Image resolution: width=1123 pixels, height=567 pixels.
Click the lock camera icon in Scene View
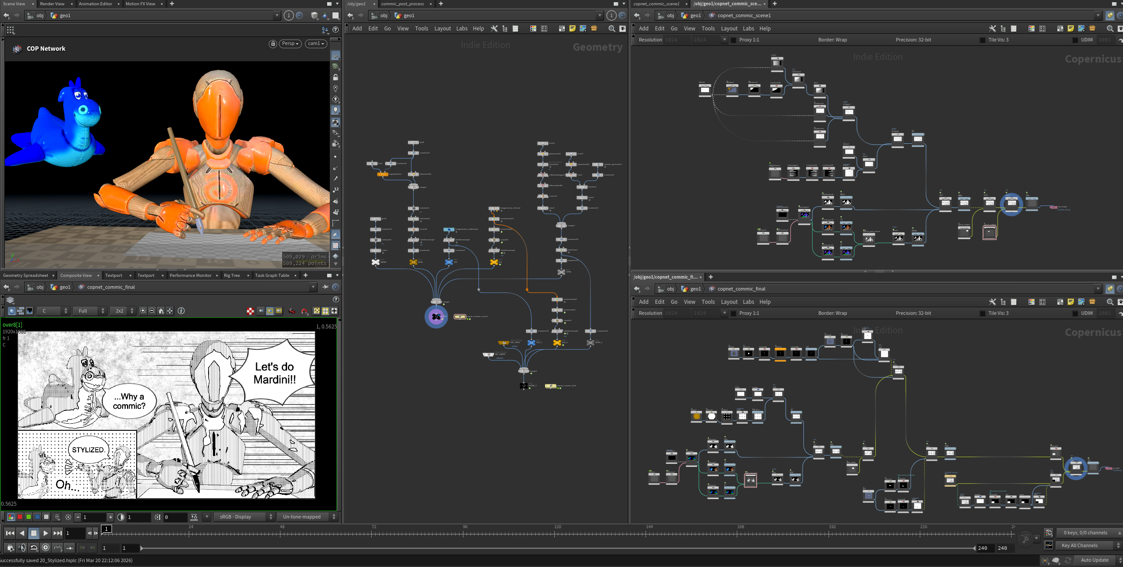[x=273, y=44]
